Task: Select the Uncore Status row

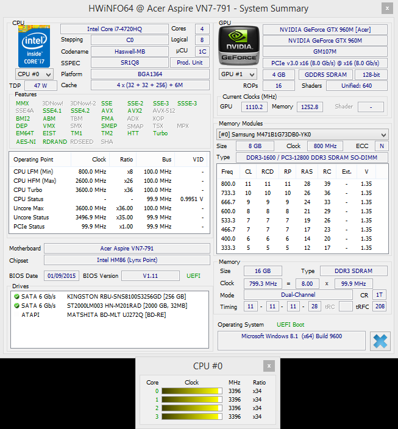Action: [109, 217]
